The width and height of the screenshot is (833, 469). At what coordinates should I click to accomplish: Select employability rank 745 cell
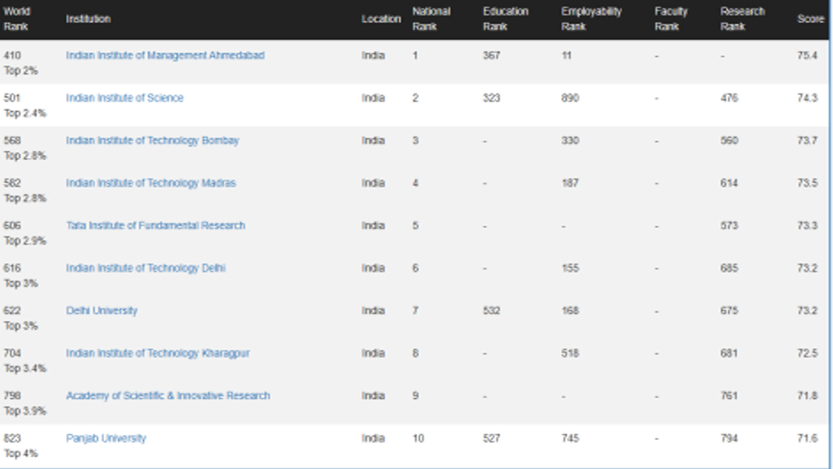tap(570, 439)
